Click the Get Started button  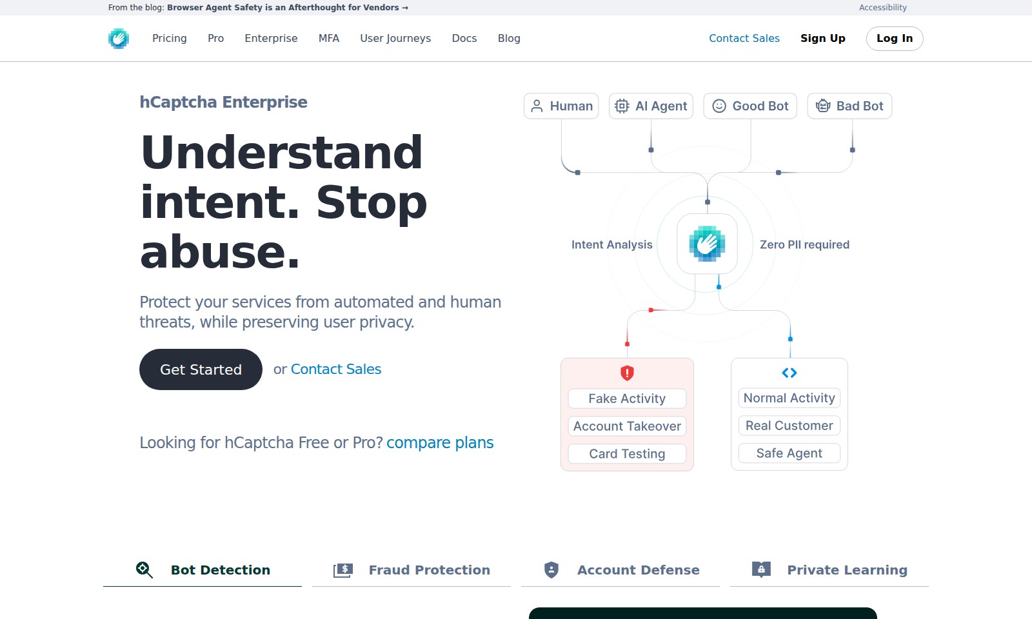pos(201,369)
